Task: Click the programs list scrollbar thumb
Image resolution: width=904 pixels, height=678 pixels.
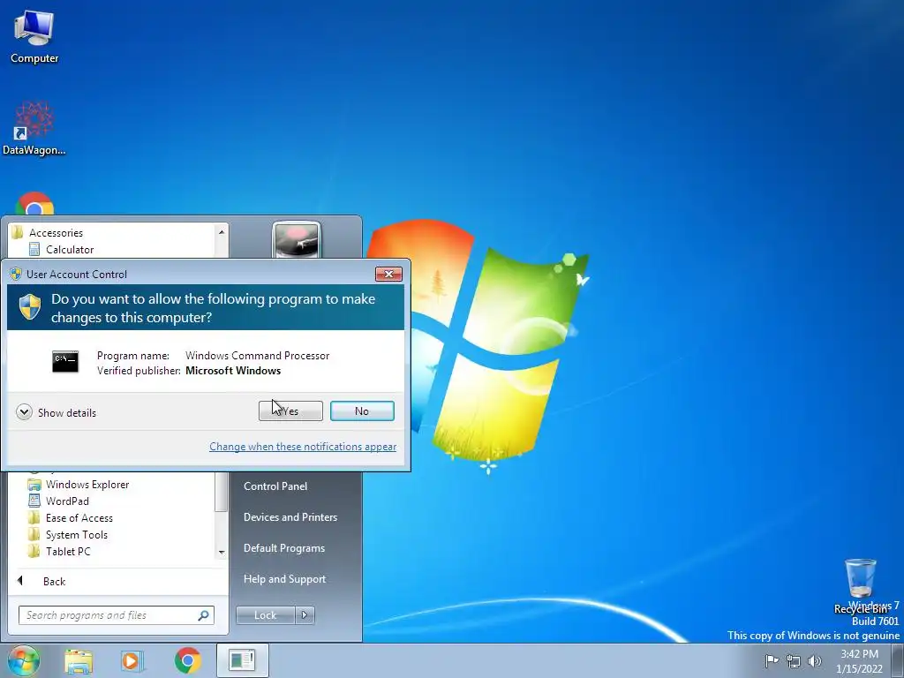Action: point(222,491)
